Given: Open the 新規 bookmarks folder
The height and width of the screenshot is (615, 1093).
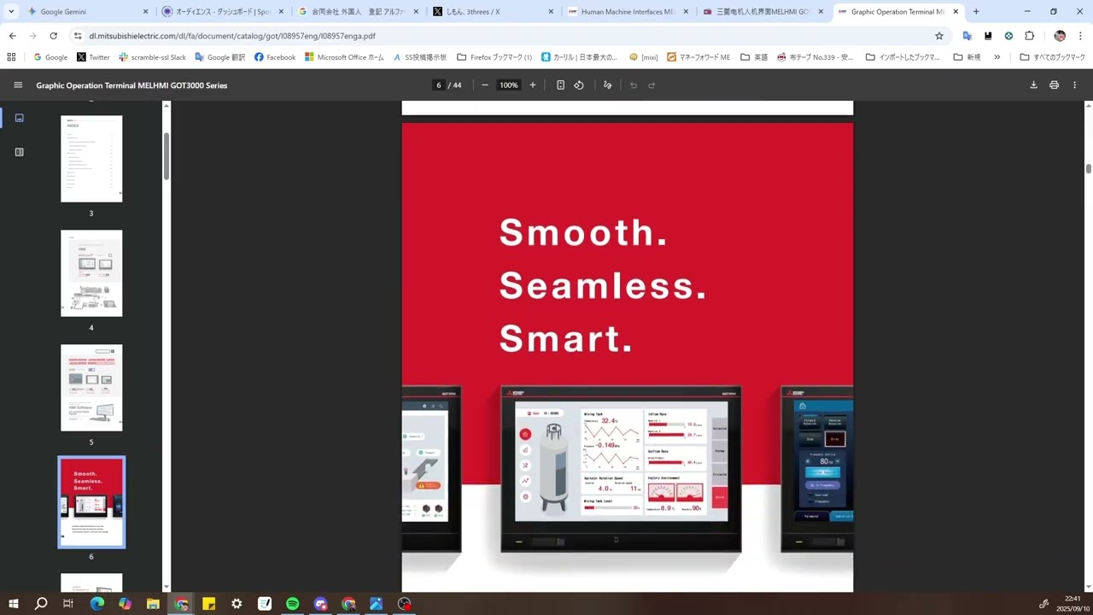Looking at the screenshot, I should 967,57.
